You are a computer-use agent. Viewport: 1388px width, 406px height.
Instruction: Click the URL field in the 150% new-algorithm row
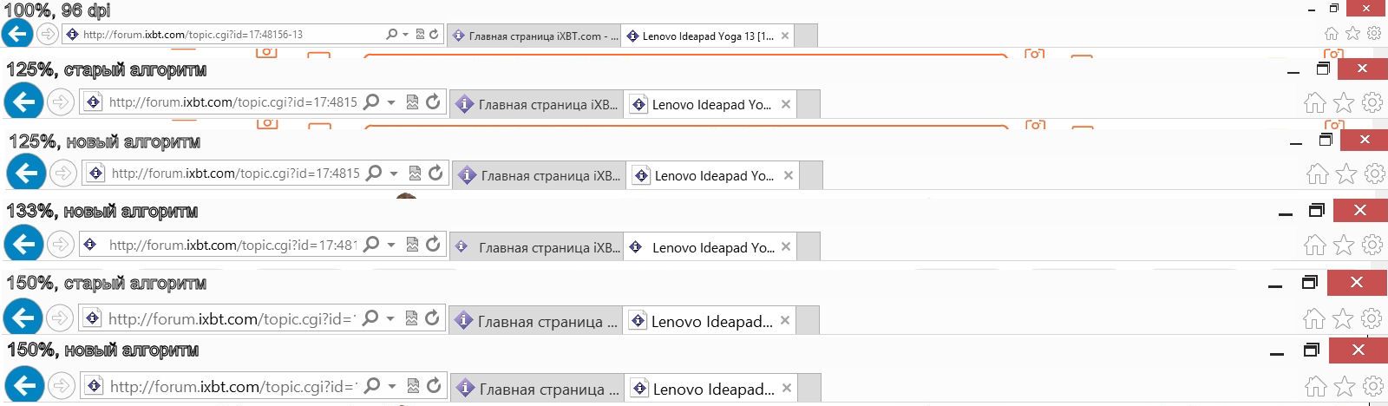(230, 386)
